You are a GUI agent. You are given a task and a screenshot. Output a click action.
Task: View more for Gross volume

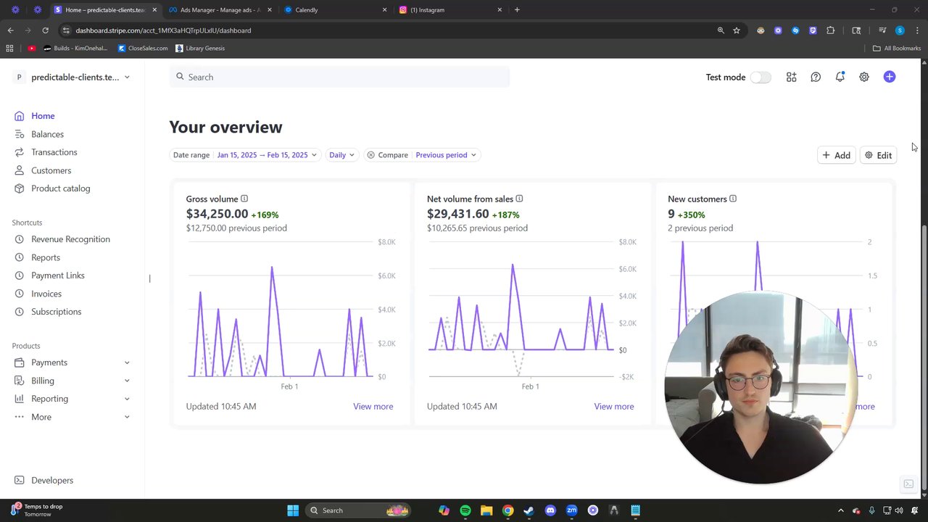click(373, 407)
